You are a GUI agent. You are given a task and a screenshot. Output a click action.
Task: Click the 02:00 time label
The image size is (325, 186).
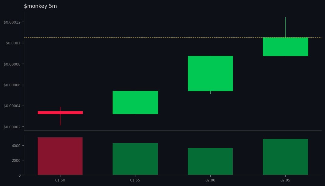coord(210,180)
